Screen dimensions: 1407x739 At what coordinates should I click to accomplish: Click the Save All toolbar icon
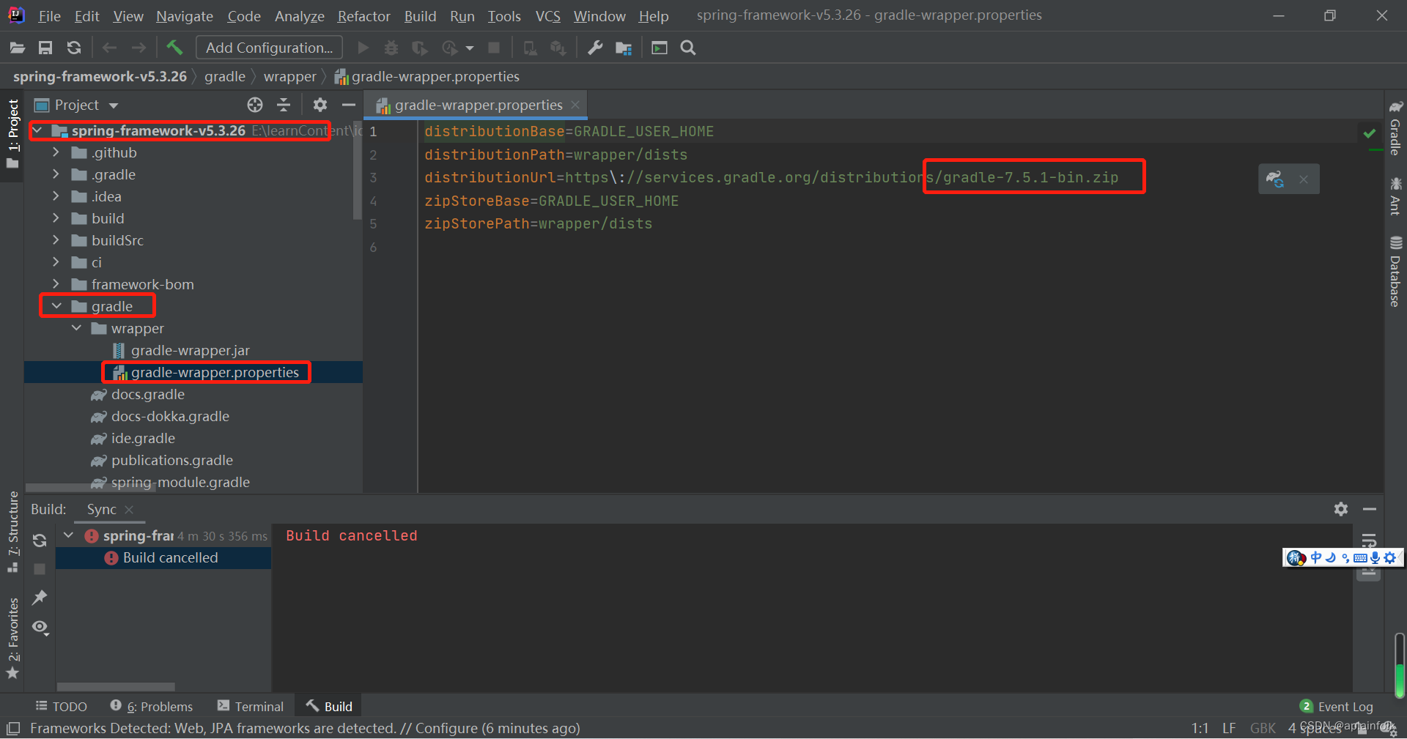(45, 48)
